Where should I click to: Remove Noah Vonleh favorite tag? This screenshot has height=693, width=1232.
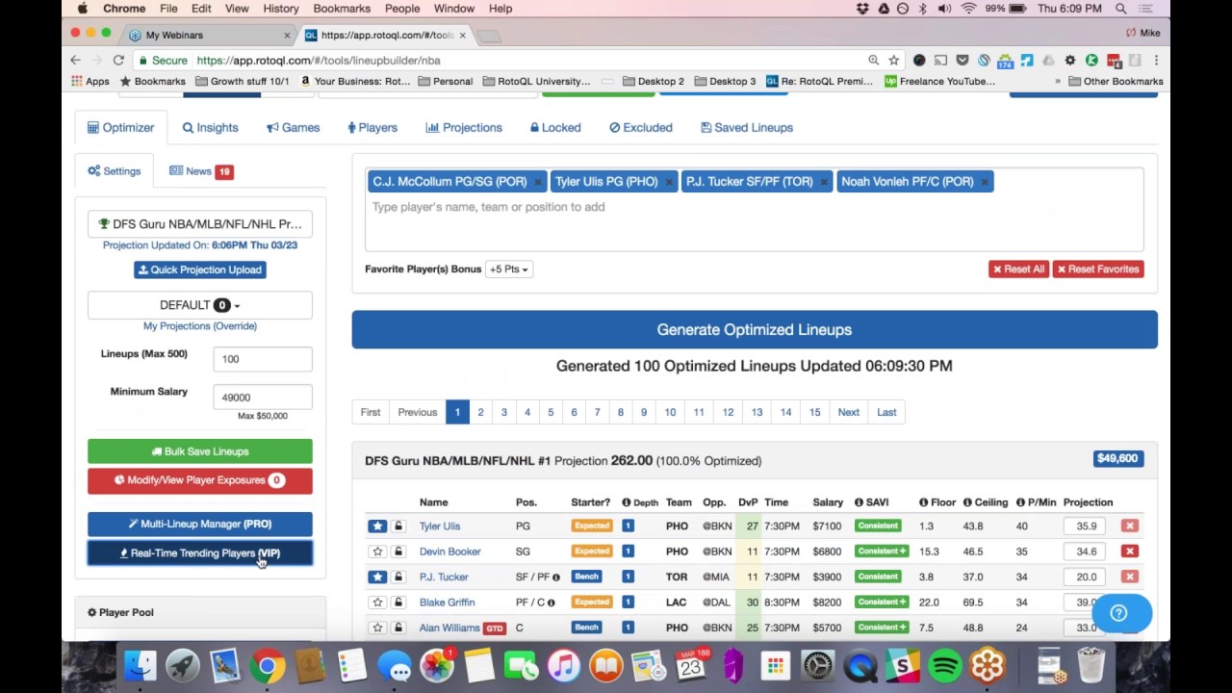click(x=985, y=182)
